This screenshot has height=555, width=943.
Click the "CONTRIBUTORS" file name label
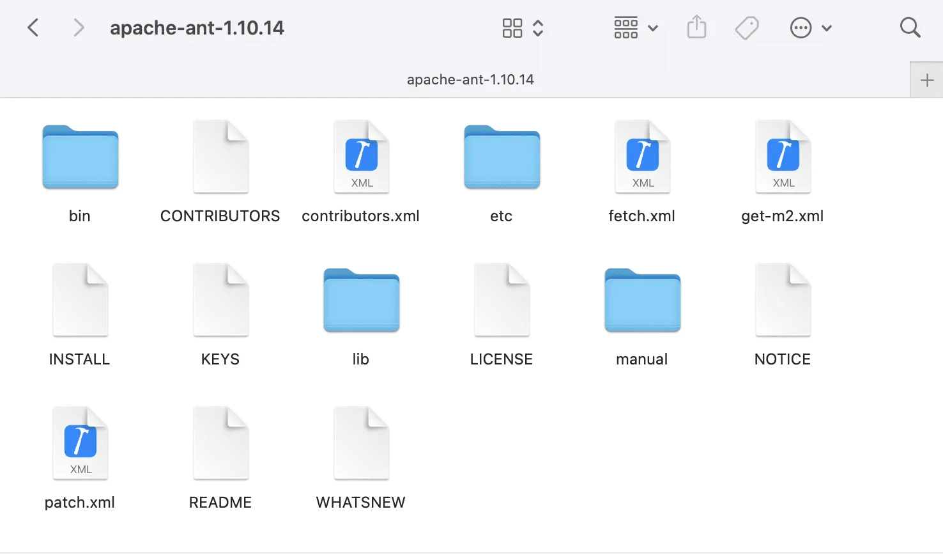220,216
